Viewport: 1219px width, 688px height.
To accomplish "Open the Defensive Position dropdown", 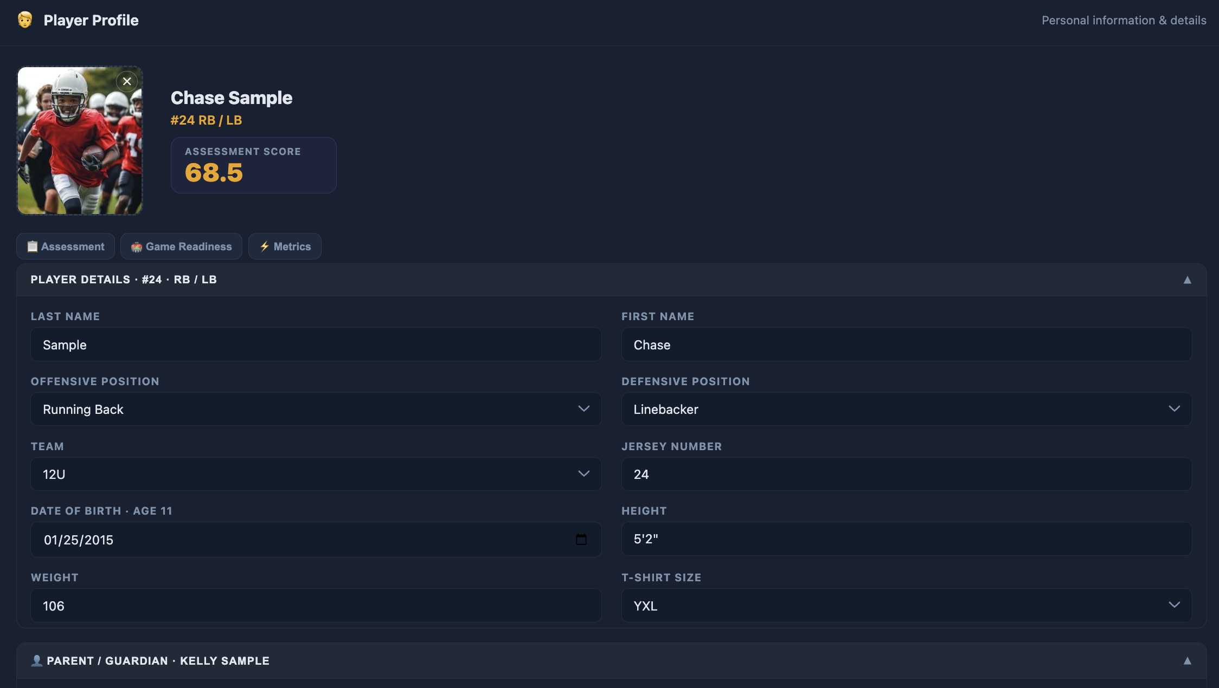I will (907, 409).
